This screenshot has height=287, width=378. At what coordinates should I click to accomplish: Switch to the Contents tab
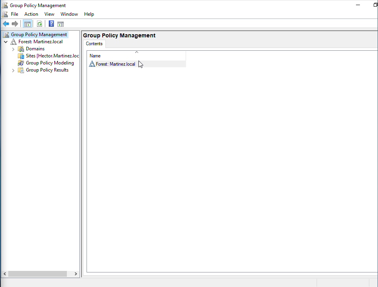[x=94, y=44]
